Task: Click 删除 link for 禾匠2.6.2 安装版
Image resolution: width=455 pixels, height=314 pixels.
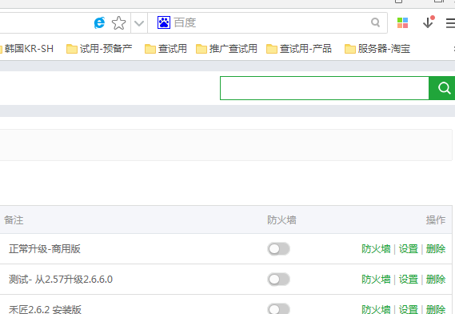Action: 436,309
